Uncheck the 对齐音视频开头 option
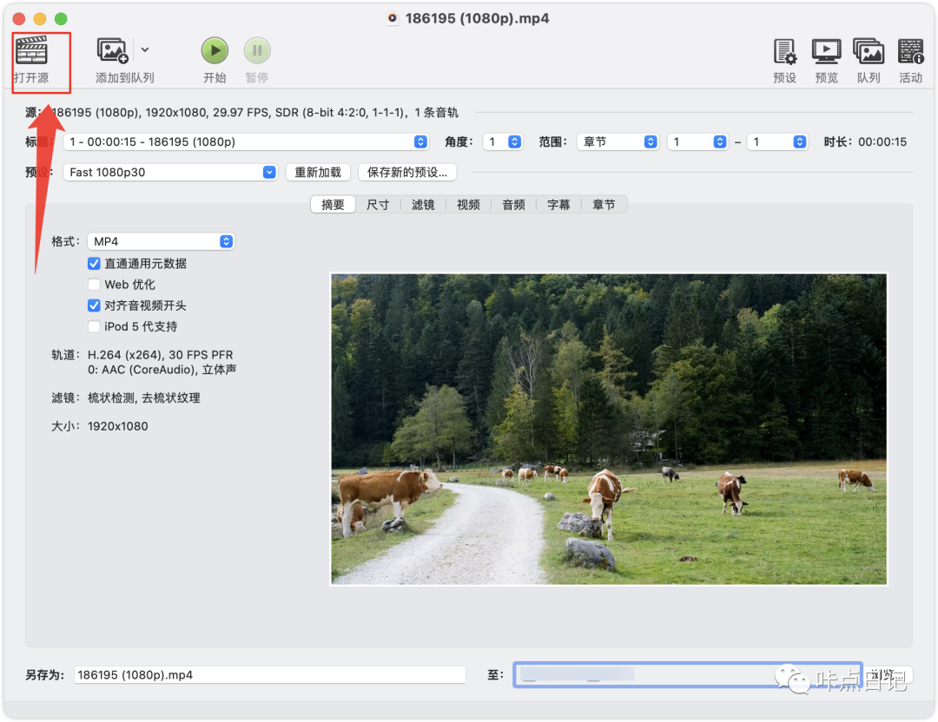 point(95,305)
